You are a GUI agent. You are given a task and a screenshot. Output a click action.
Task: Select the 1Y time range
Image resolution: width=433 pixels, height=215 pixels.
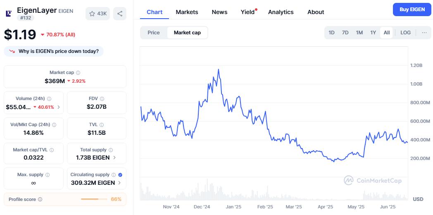tap(373, 33)
